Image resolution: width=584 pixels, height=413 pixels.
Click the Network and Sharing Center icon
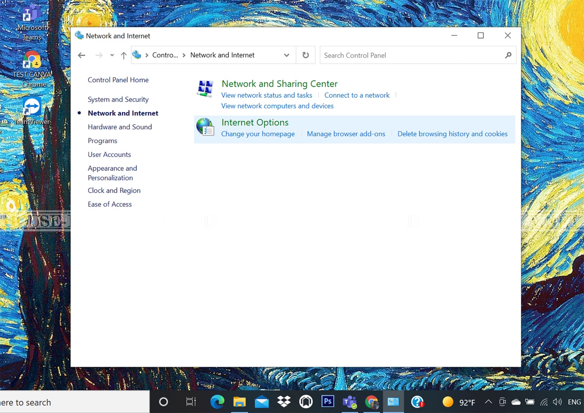[x=205, y=88]
